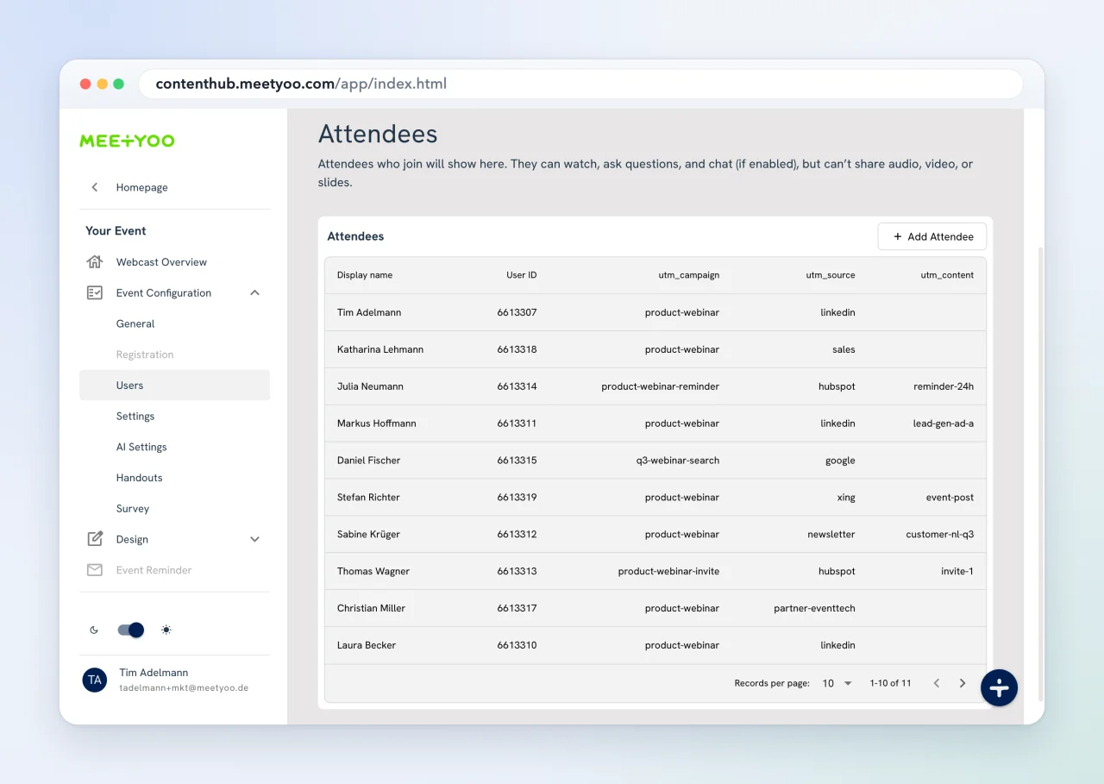This screenshot has width=1104, height=784.
Task: Click the customer-nl-q3 content cell
Action: click(939, 535)
